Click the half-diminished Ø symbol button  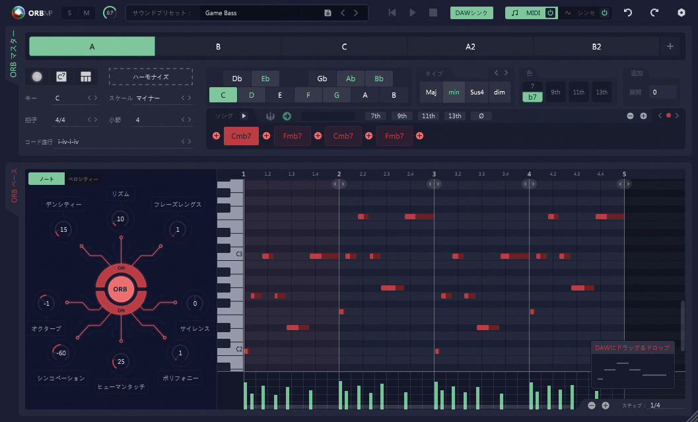(481, 116)
